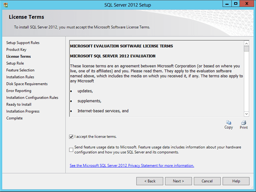Minimize the SQL Server 2012 Setup window
This screenshot has width=256, height=192.
click(227, 4)
